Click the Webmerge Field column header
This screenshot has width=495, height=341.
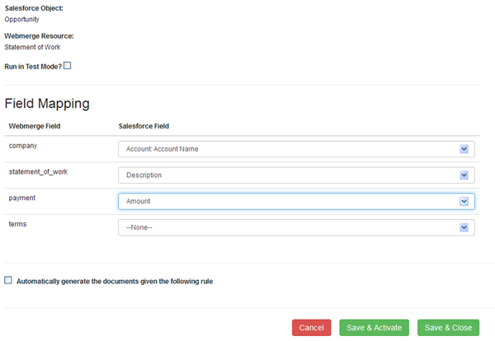coord(35,126)
